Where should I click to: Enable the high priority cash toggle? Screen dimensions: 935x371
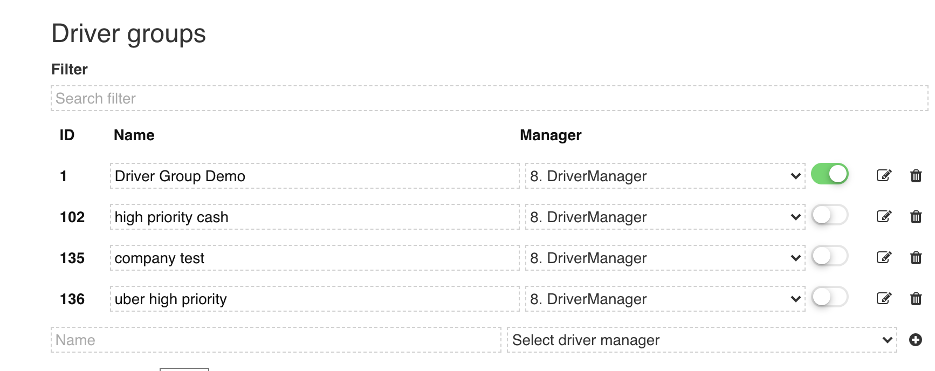click(829, 215)
